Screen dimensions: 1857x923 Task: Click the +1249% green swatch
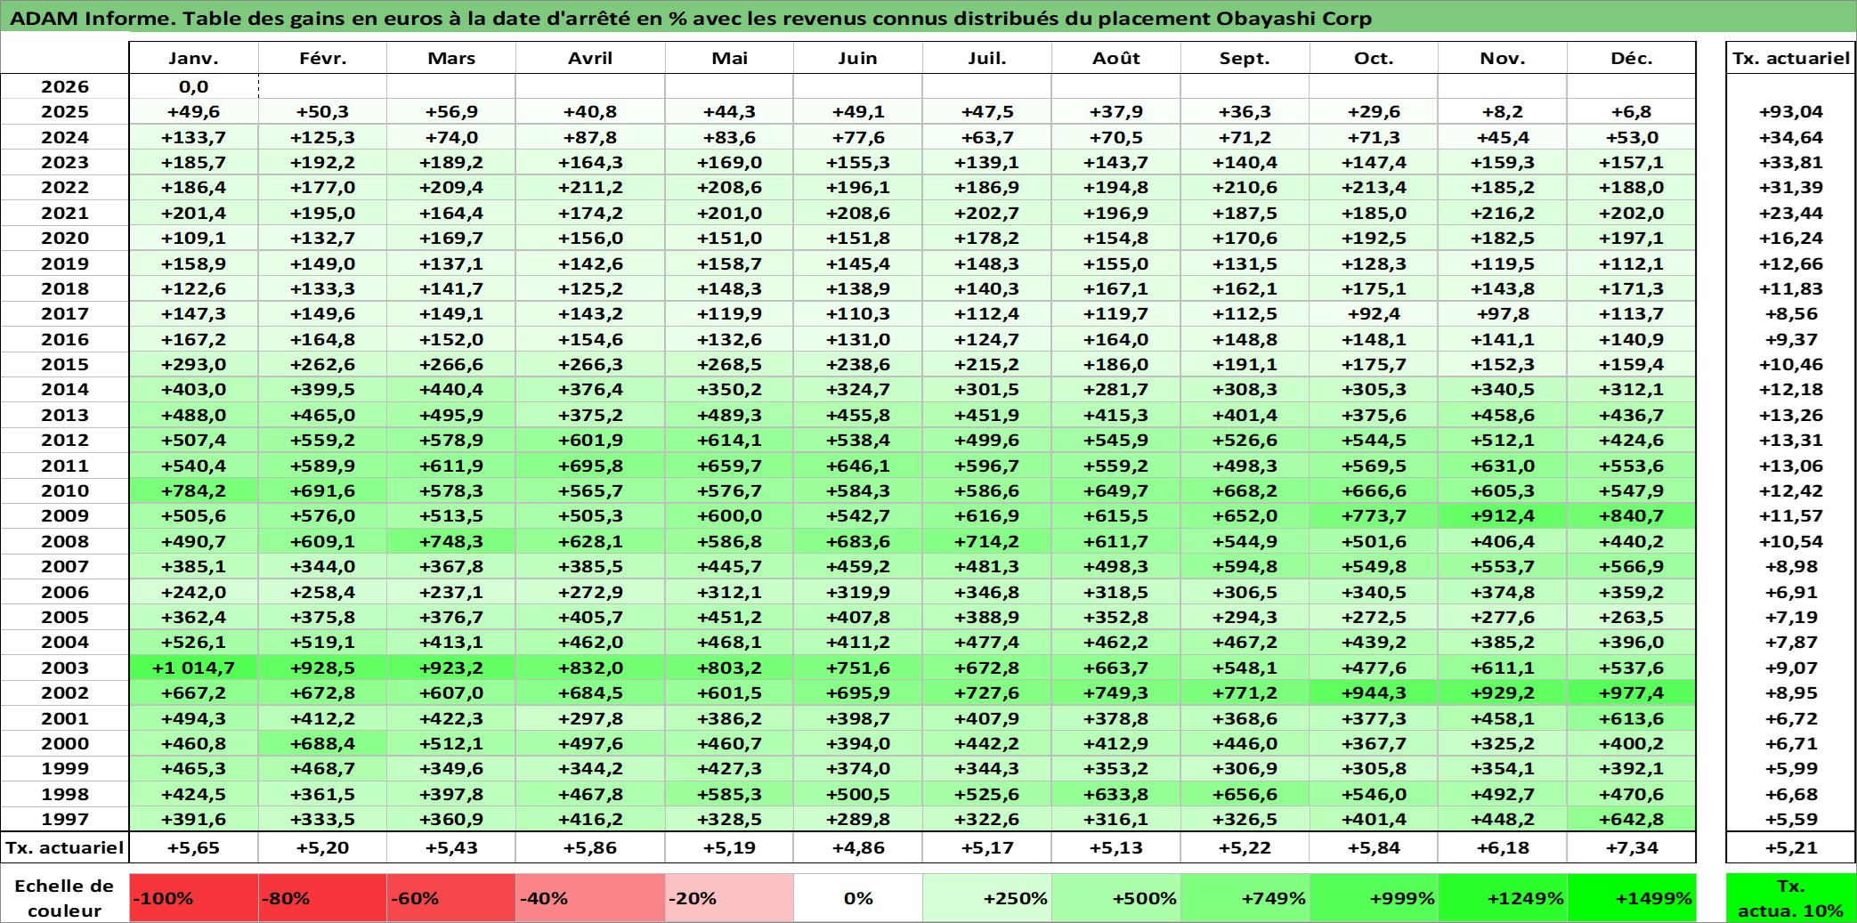pyautogui.click(x=1503, y=898)
